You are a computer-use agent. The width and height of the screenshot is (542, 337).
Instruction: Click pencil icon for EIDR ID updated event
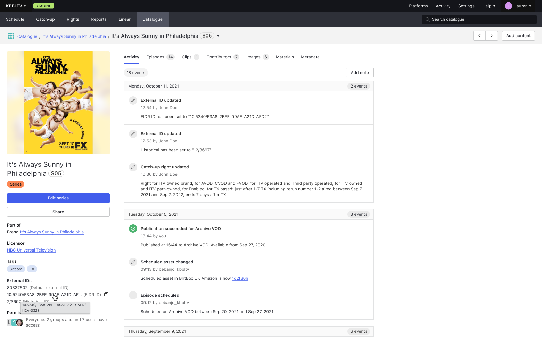[x=133, y=100]
